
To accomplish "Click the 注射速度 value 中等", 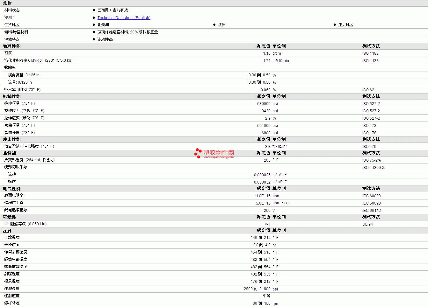I will (x=267, y=296).
